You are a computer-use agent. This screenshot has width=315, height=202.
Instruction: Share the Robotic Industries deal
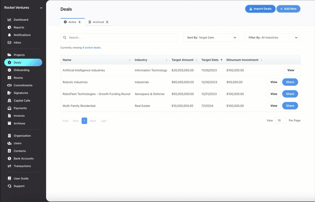click(290, 82)
